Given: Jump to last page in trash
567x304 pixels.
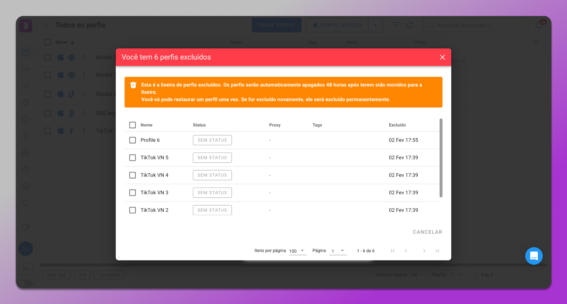Looking at the screenshot, I should coord(437,251).
